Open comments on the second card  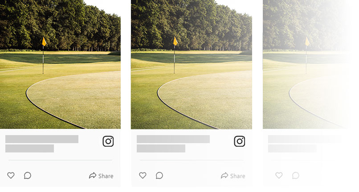159,175
